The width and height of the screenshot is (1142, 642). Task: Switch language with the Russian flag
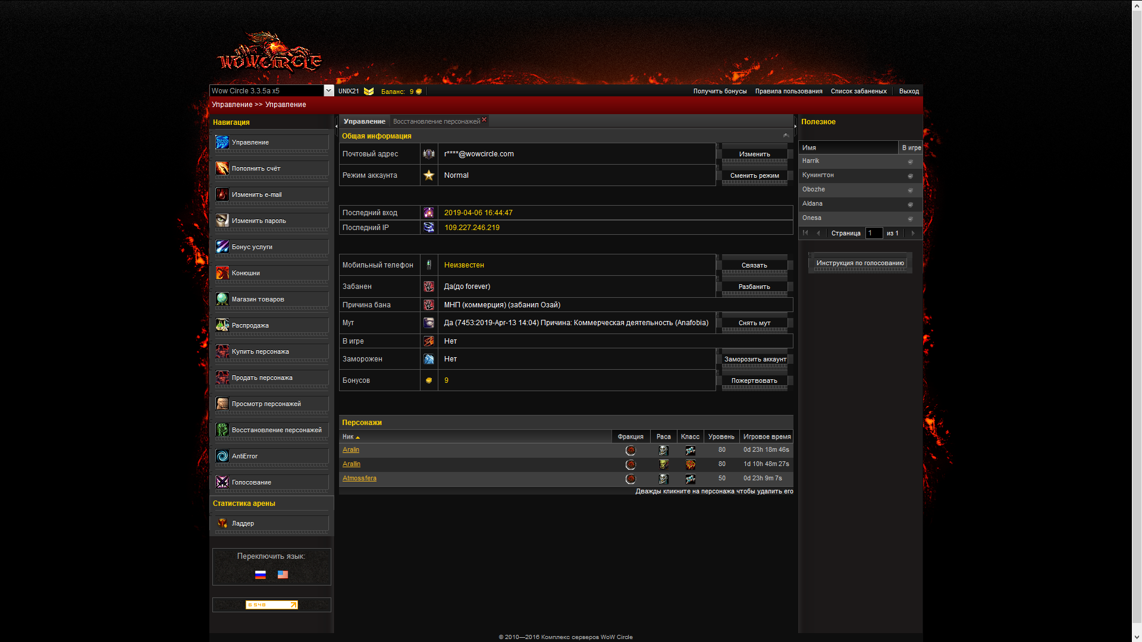coord(261,574)
